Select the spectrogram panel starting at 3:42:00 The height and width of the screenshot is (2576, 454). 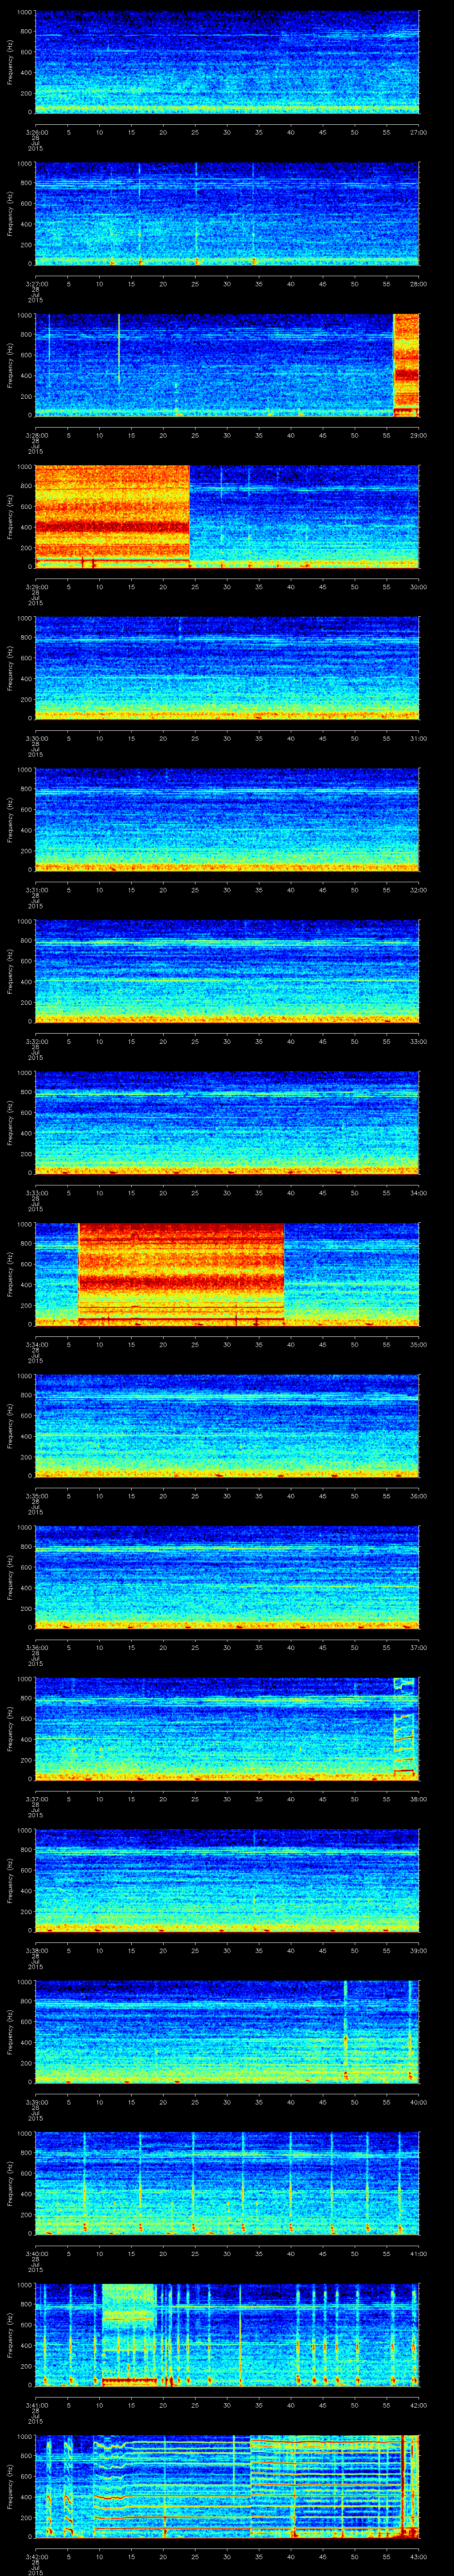point(227,2487)
